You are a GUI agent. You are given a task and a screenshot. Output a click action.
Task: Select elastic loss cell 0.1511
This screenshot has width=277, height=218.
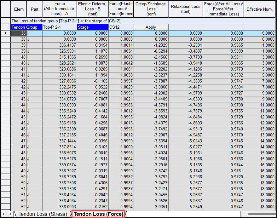point(93,159)
